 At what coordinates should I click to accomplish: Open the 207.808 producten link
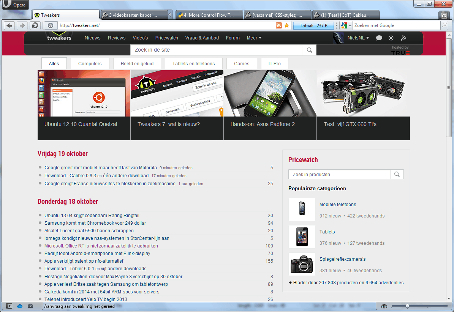tap(338, 283)
